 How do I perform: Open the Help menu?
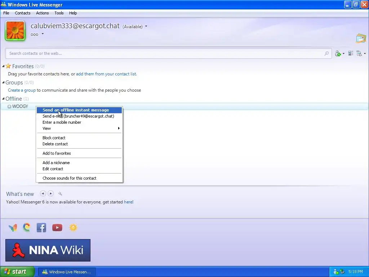click(x=73, y=13)
